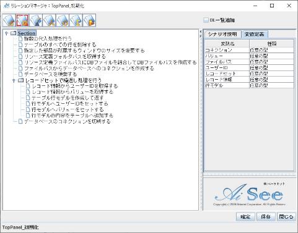This screenshot has height=233, width=298.
Task: Click the document icon with orange puzzle piece
Action: 89,20
